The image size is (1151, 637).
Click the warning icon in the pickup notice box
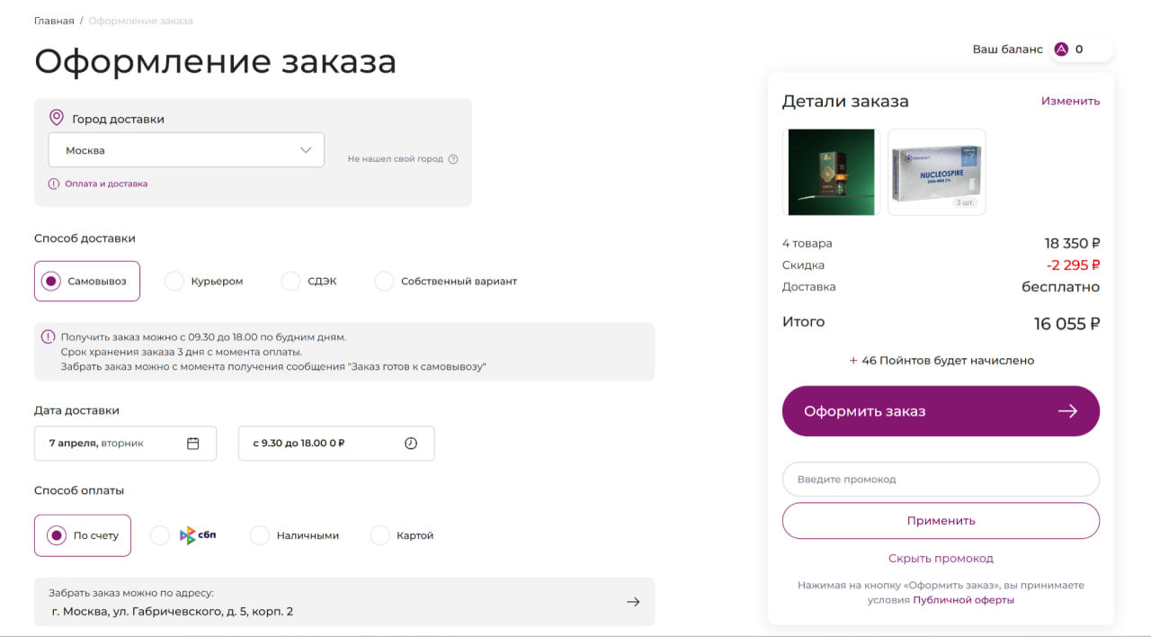click(x=49, y=336)
